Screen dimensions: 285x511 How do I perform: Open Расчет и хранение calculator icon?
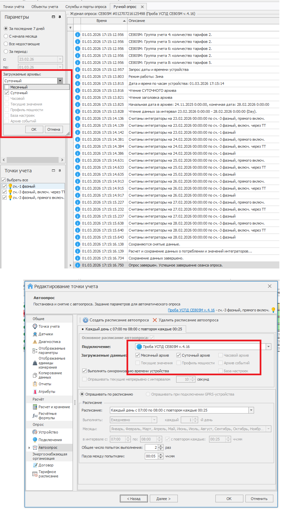35,407
